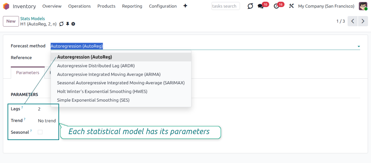Open the Inventory app home icon

[x=6, y=6]
